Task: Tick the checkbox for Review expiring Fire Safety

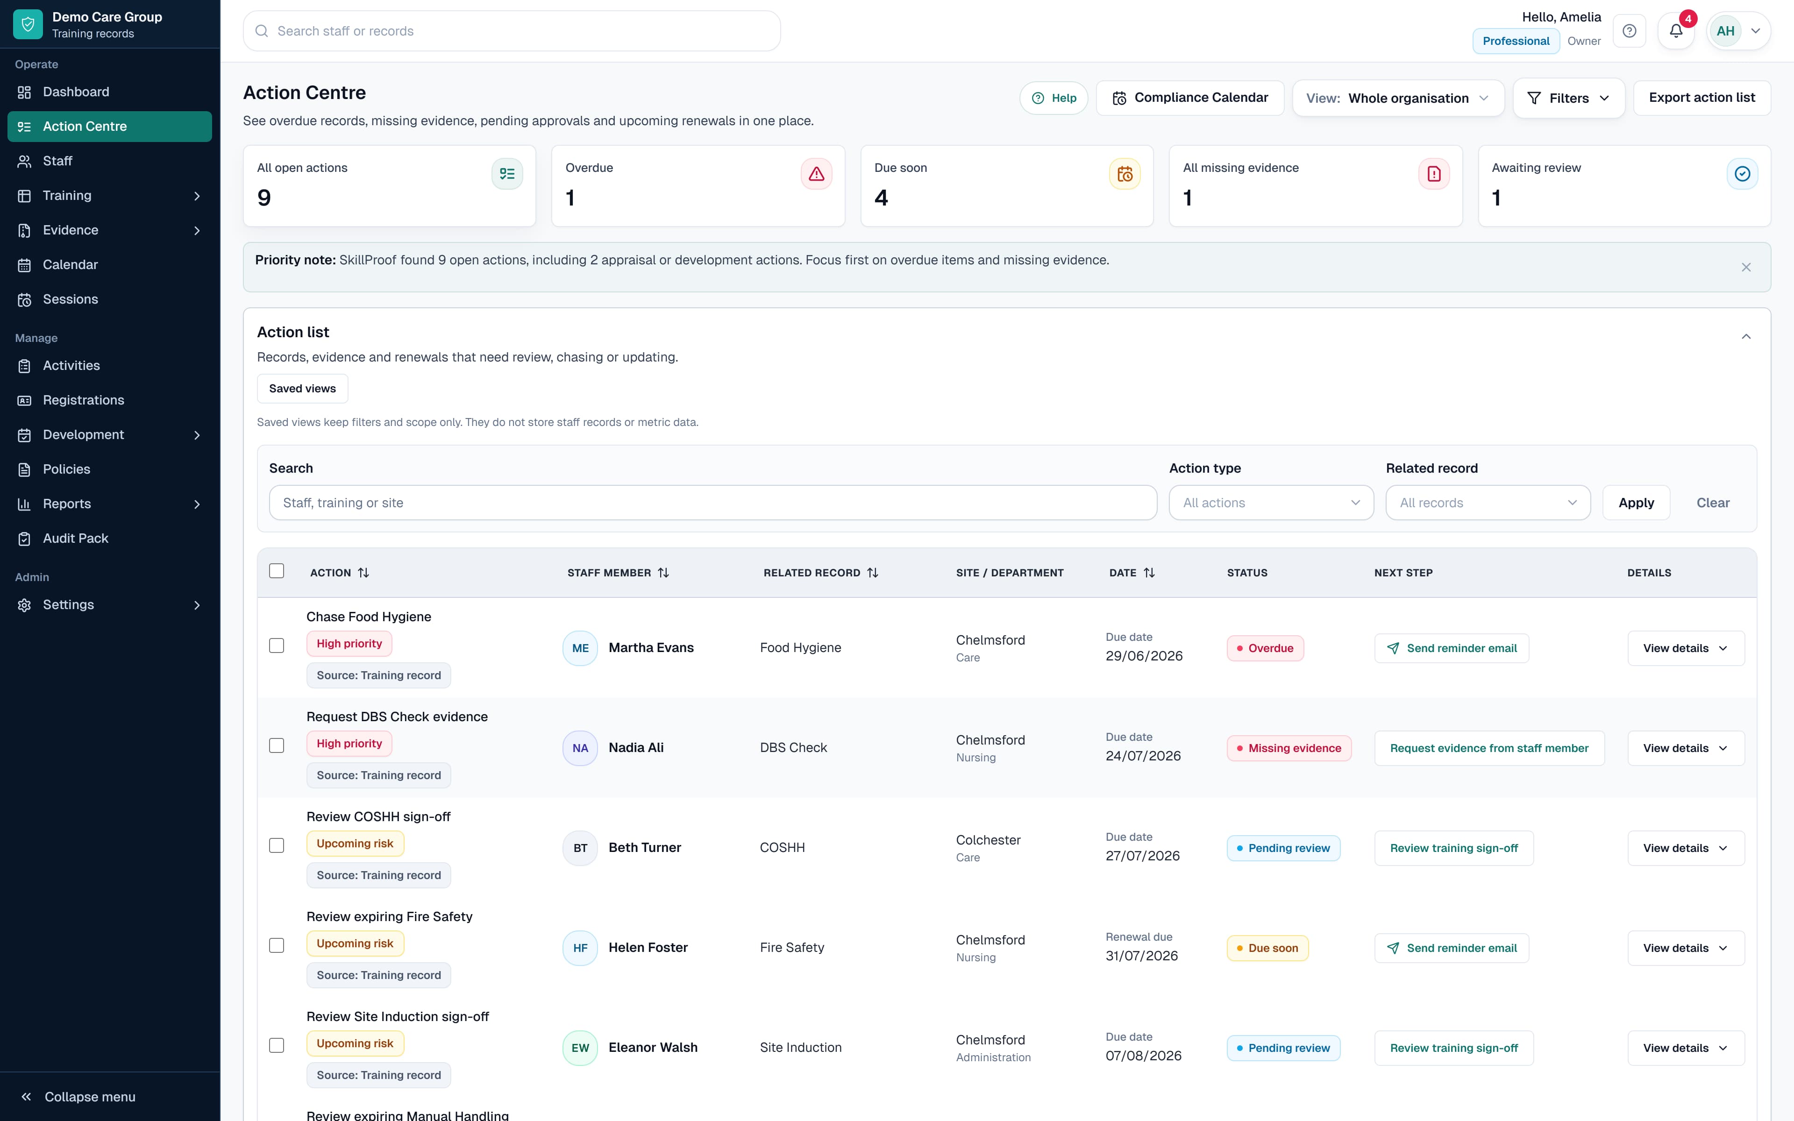Action: coord(277,945)
